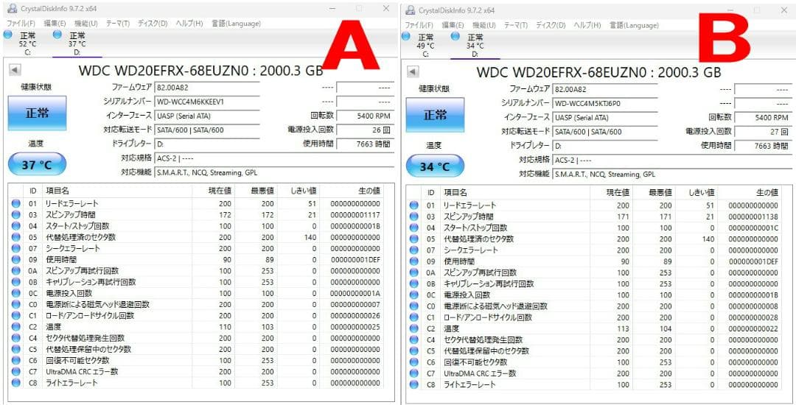Image resolution: width=796 pixels, height=405 pixels.
Task: Click the 対応機能 S.M.A.R.T., NCQ field in window A
Action: coord(274,172)
